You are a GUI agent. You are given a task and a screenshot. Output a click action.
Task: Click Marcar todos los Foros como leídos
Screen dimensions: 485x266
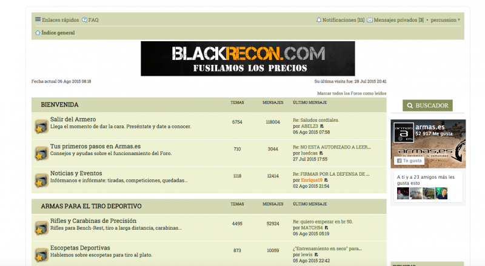(351, 93)
